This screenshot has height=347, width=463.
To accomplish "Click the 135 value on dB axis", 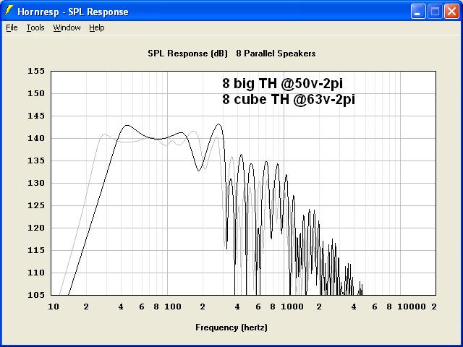I will click(x=36, y=160).
